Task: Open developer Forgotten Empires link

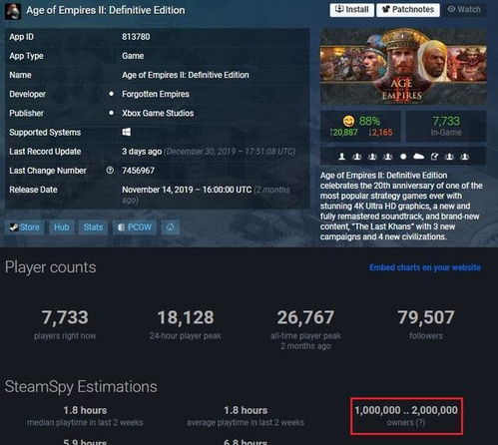Action: point(156,94)
